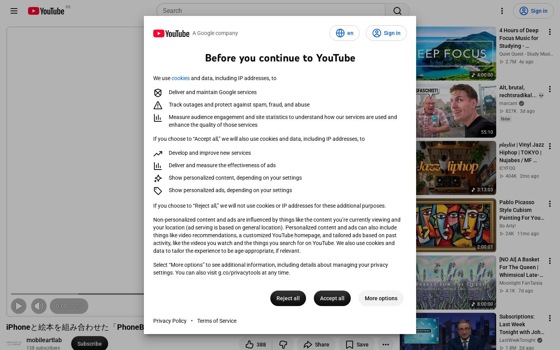Open 'Vinyl Jazz Hiphop | TOKYO' title
Image resolution: width=560 pixels, height=350 pixels.
(521, 152)
